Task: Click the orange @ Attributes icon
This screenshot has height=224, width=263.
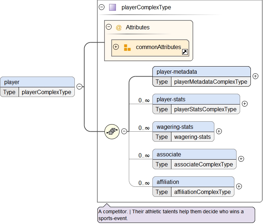Action: [119, 27]
